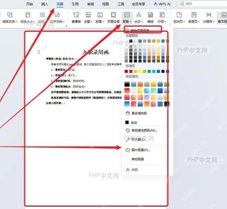Pick green in the standard colors row
The height and width of the screenshot is (209, 227).
tap(149, 71)
